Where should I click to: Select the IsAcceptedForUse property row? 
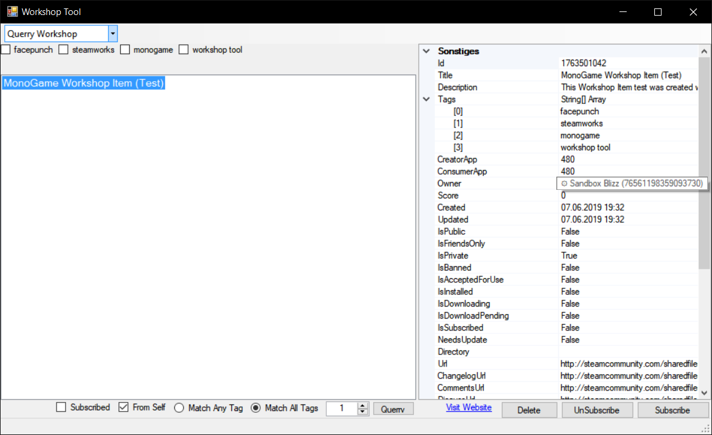click(566, 280)
